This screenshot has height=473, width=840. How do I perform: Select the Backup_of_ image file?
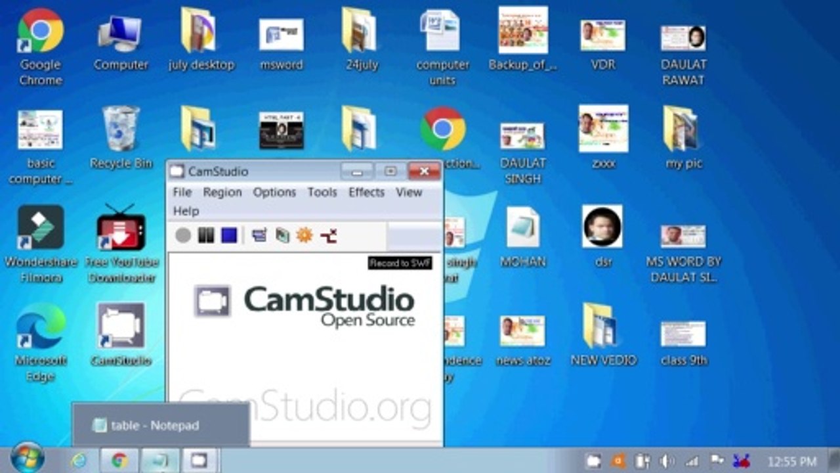point(523,39)
